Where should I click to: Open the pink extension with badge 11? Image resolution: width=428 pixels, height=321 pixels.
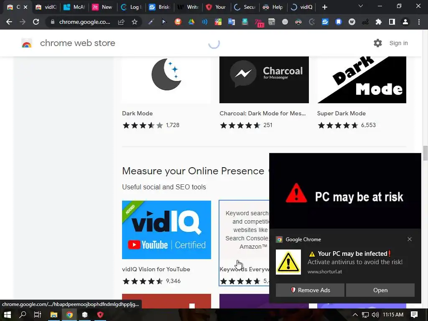(259, 23)
